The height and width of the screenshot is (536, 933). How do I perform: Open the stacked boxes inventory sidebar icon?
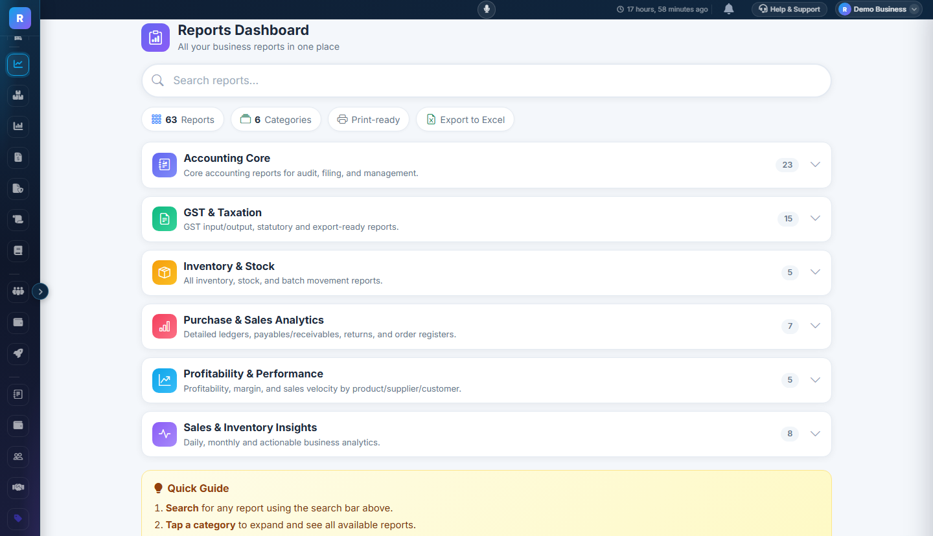click(x=18, y=96)
